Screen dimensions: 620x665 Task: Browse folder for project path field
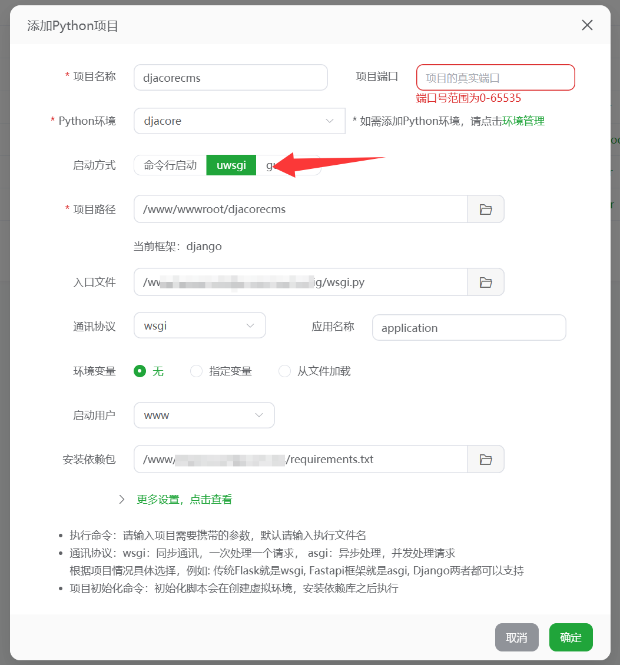pyautogui.click(x=486, y=209)
